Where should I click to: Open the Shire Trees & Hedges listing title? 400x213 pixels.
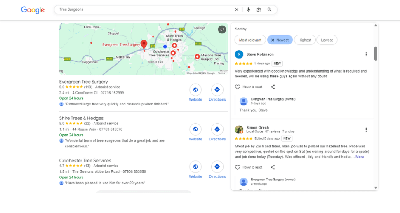[81, 118]
